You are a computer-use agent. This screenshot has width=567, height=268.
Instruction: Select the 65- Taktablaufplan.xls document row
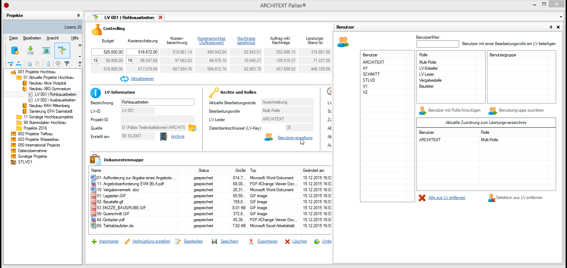click(x=211, y=226)
